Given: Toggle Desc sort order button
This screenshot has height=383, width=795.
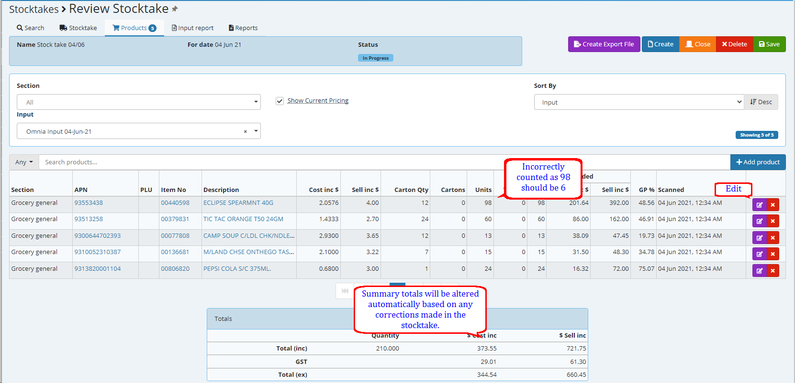Looking at the screenshot, I should pos(761,102).
